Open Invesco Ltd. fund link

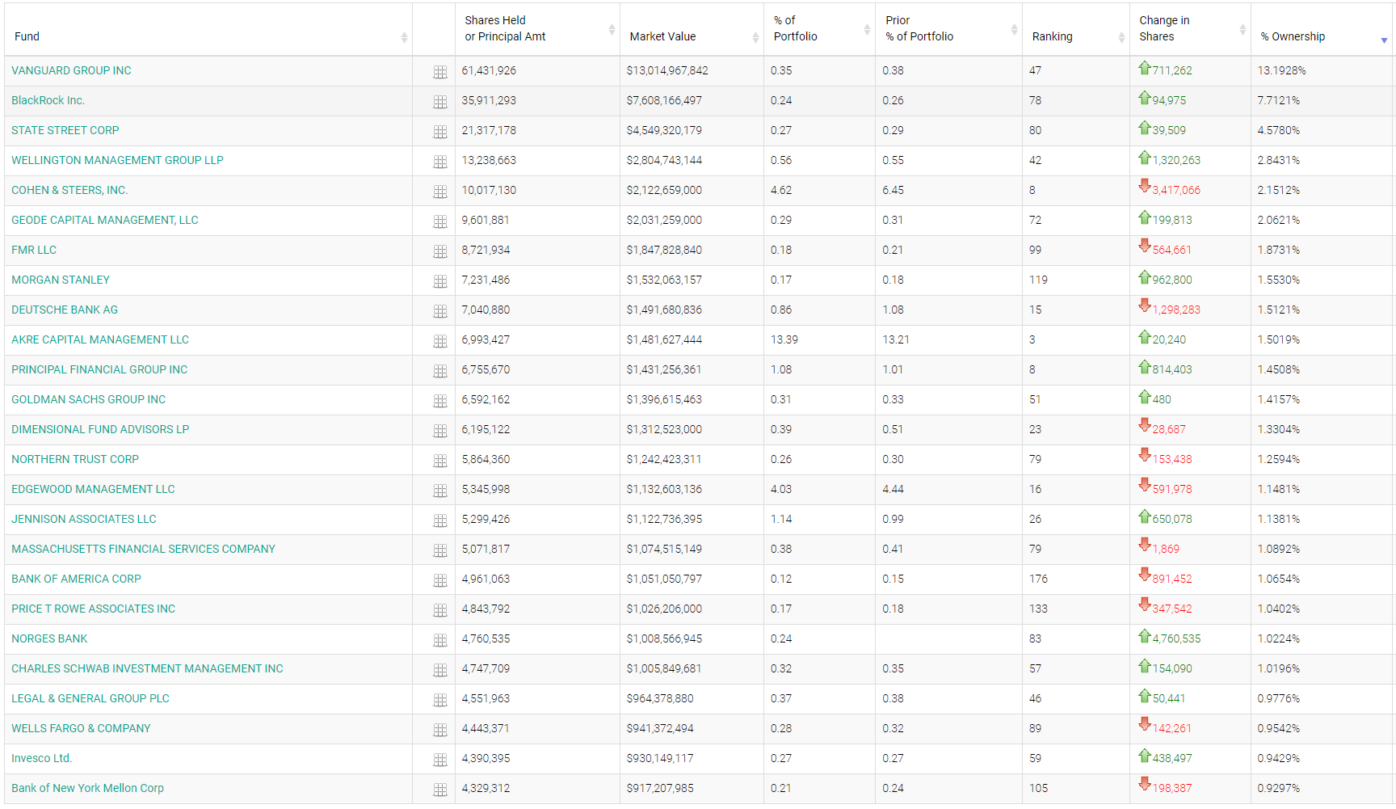pos(41,758)
